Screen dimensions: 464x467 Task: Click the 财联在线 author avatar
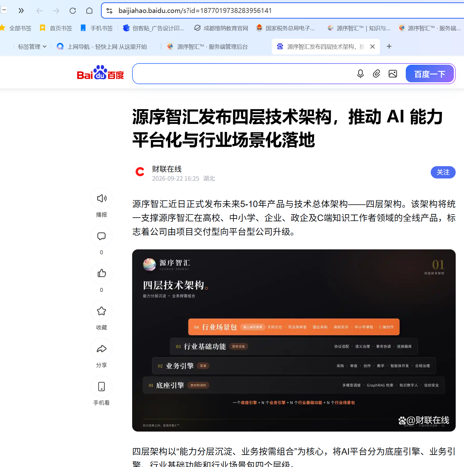pyautogui.click(x=140, y=172)
